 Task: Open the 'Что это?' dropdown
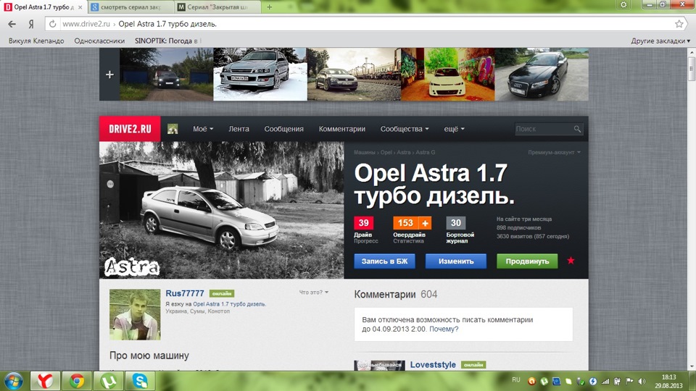point(313,292)
